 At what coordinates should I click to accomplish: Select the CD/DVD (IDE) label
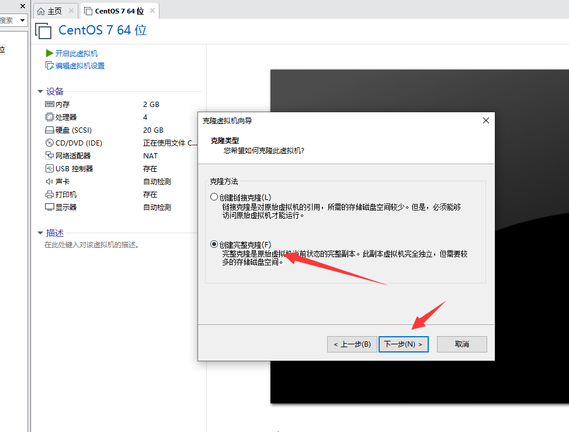coord(79,143)
